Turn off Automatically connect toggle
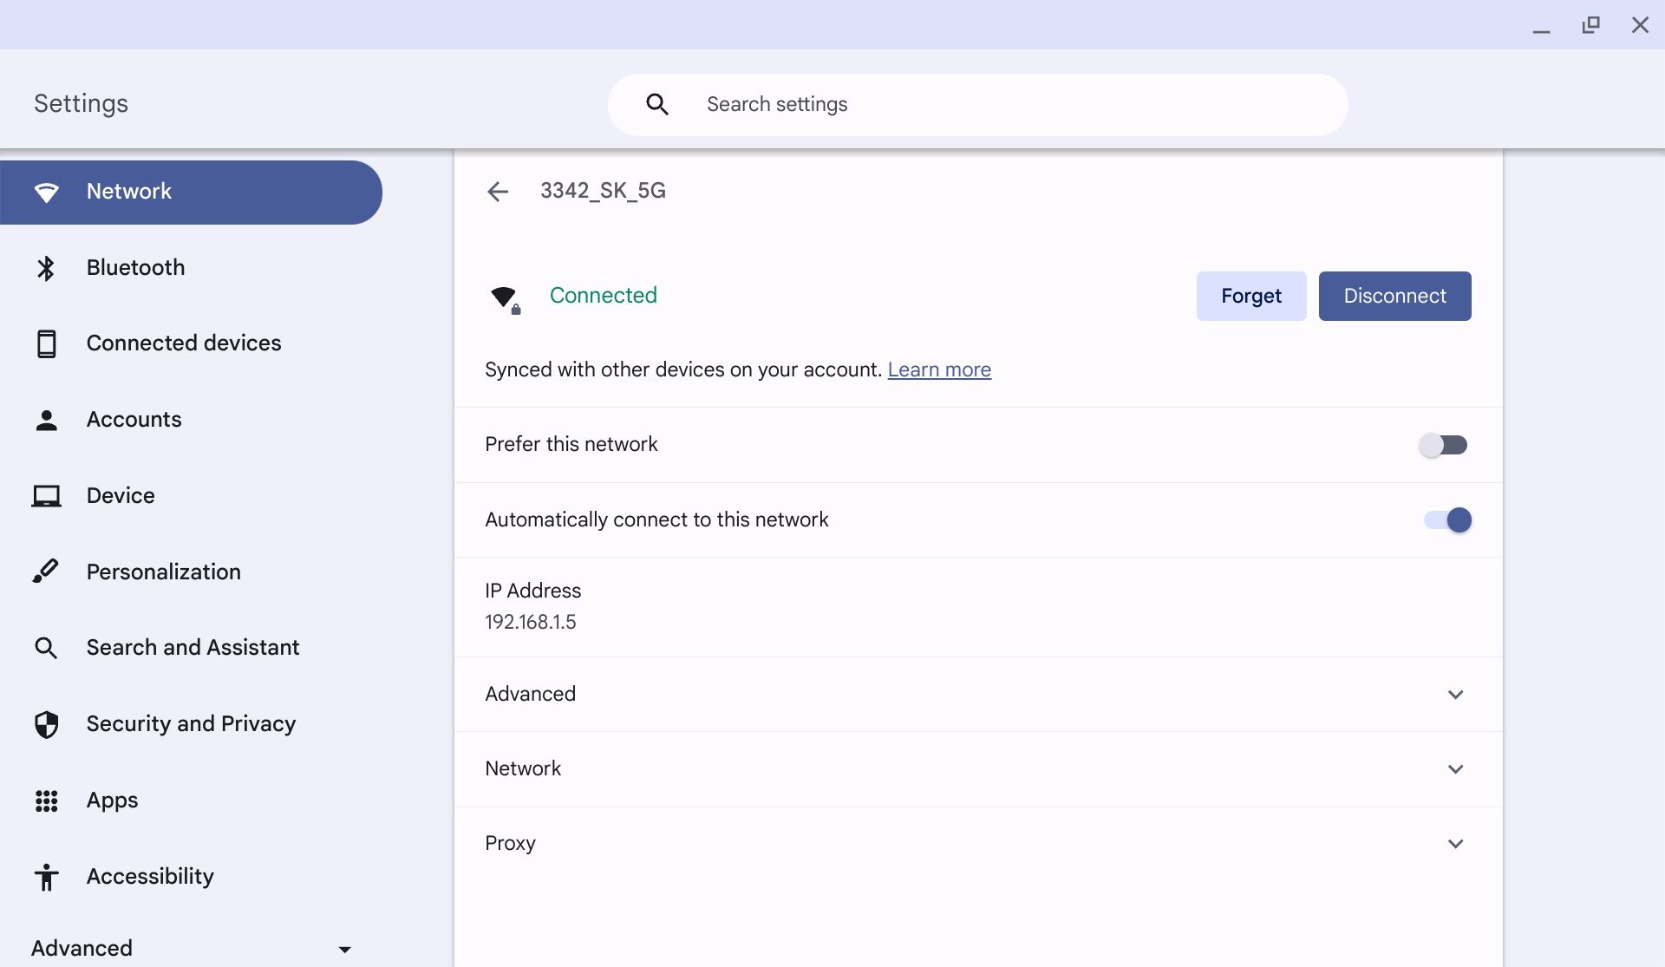The image size is (1665, 967). point(1447,520)
